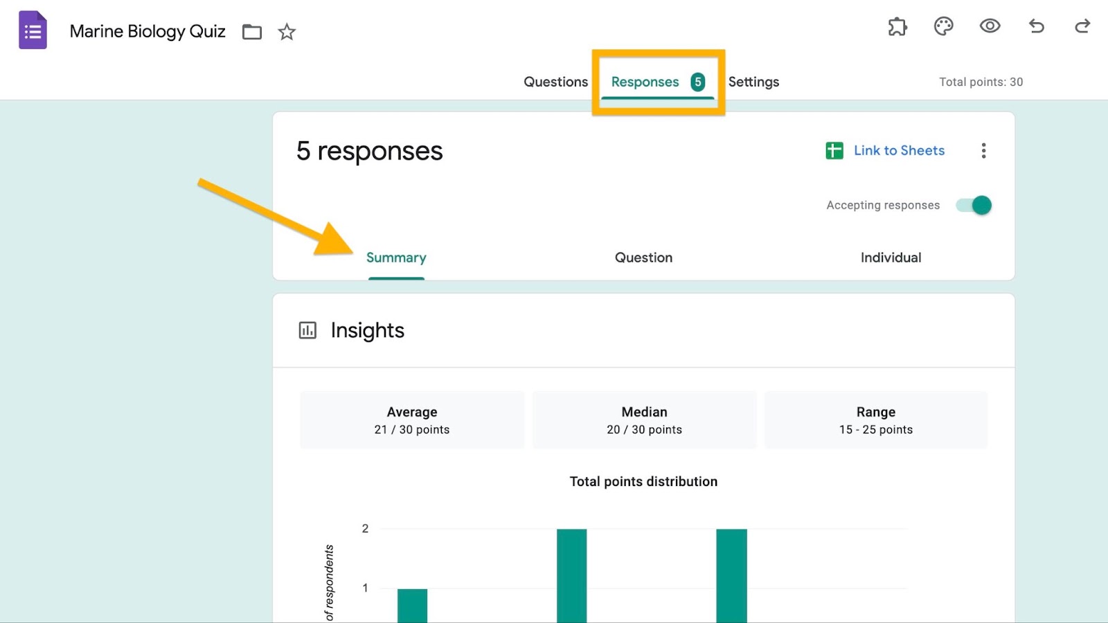This screenshot has height=623, width=1108.
Task: Star the Marine Biology Quiz form
Action: tap(287, 32)
